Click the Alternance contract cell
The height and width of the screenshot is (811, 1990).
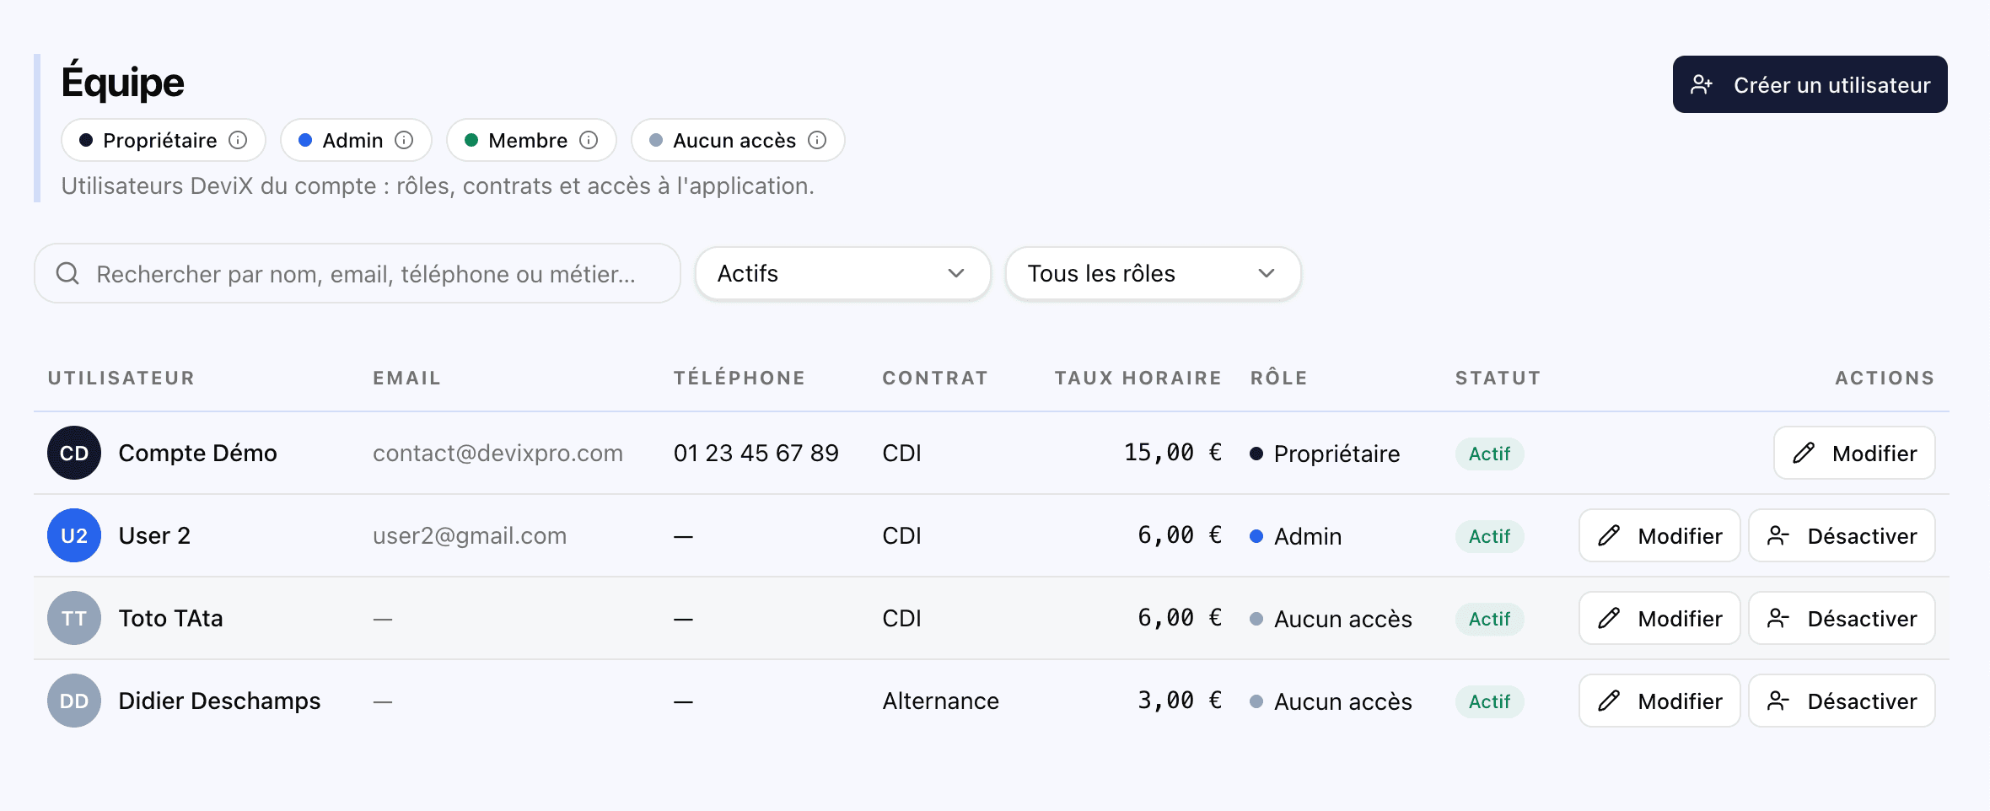940,701
